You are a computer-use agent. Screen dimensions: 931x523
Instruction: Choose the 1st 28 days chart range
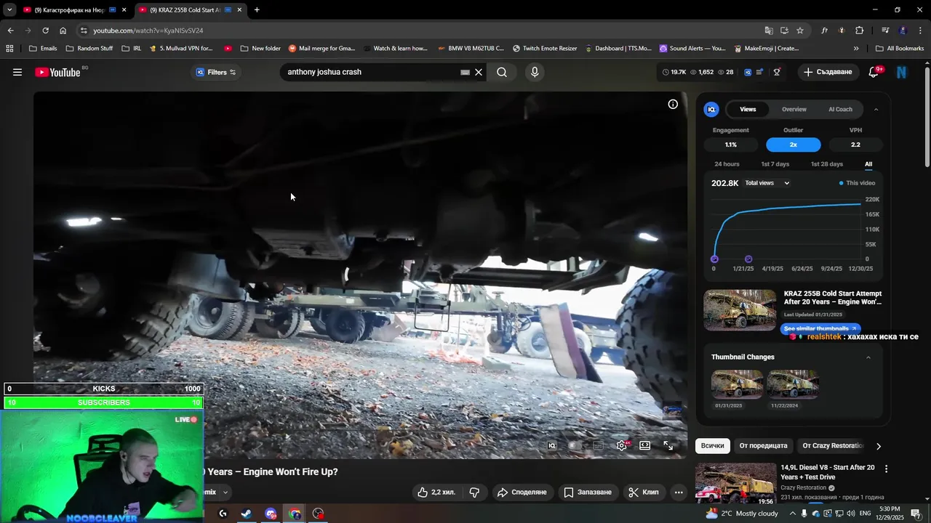coord(827,164)
